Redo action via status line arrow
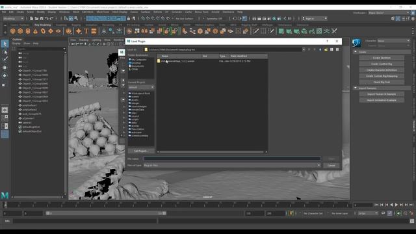 click(52, 19)
